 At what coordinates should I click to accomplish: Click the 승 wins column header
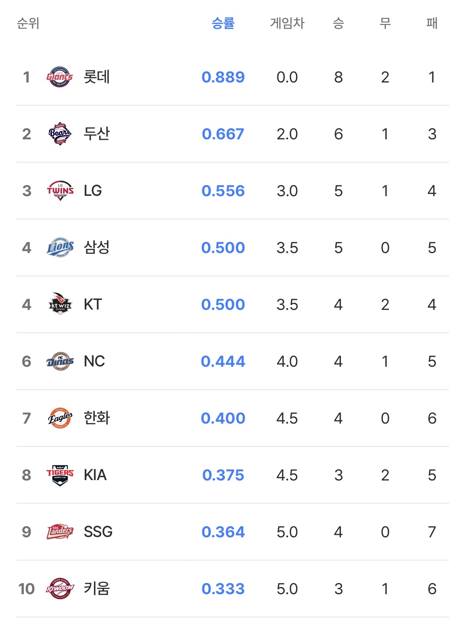[x=338, y=23]
